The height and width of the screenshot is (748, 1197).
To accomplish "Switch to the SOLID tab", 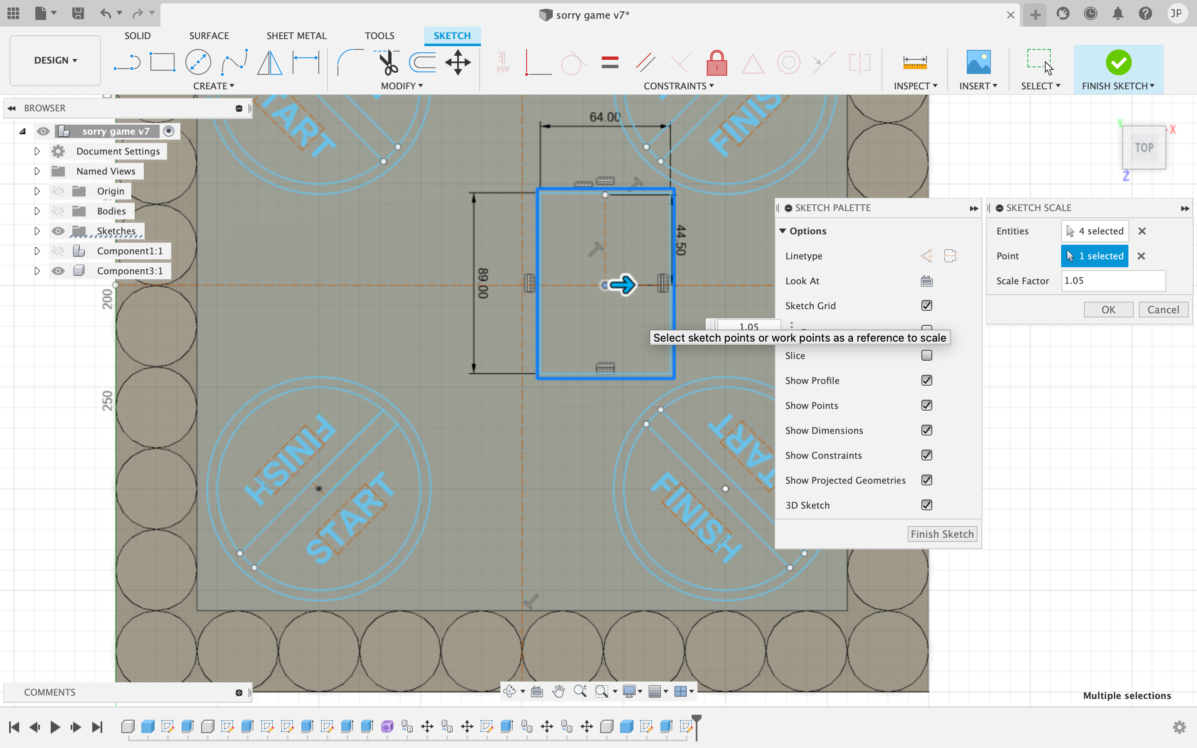I will (x=138, y=36).
